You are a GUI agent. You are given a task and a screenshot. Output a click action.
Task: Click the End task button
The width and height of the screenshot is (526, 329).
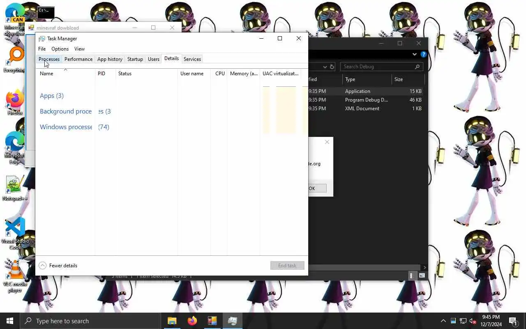287,266
